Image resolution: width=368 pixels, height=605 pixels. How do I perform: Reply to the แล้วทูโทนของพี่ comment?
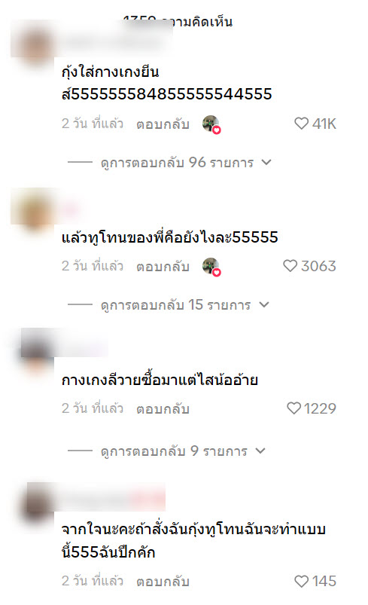(x=163, y=267)
